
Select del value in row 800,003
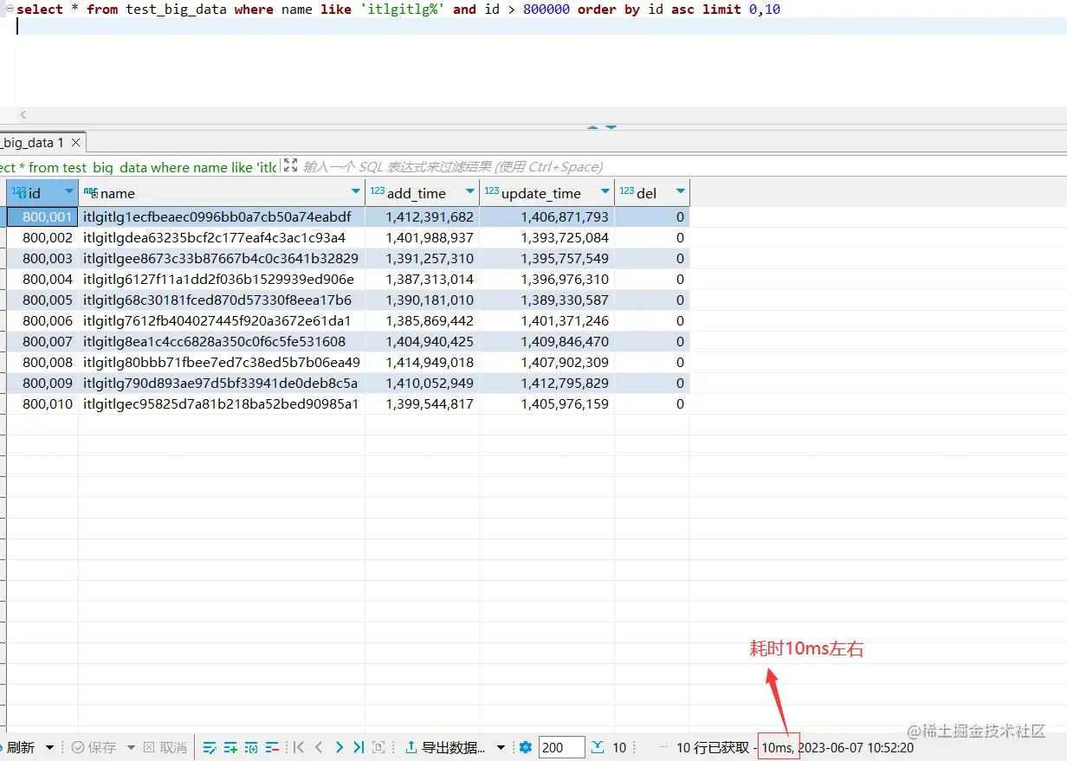[x=652, y=258]
